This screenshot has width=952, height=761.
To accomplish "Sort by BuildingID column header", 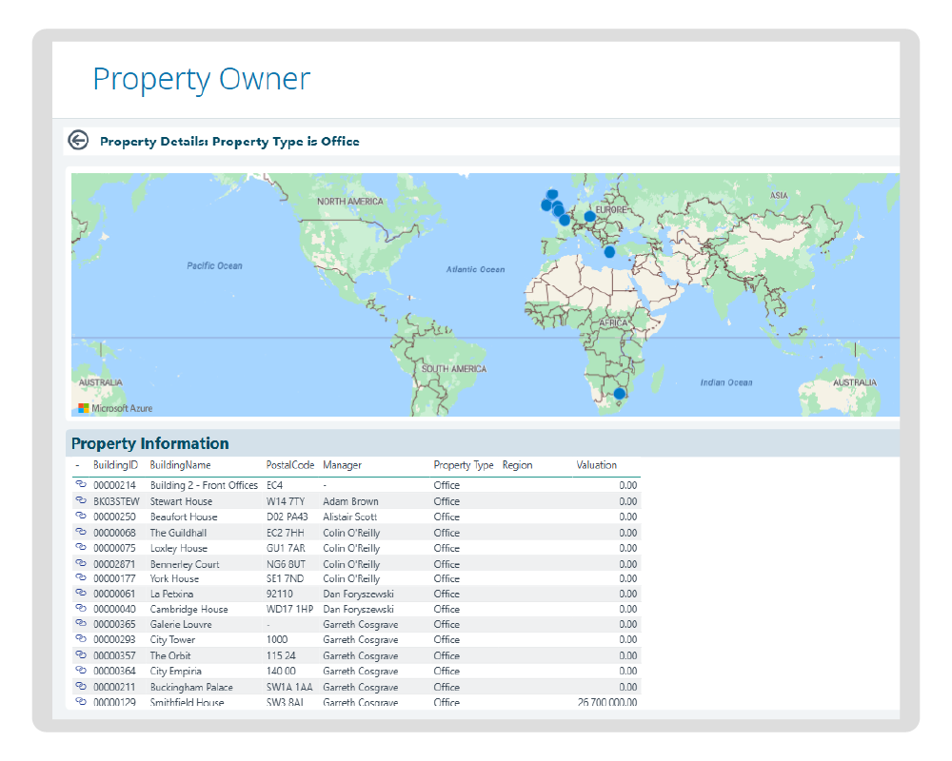I will point(115,465).
